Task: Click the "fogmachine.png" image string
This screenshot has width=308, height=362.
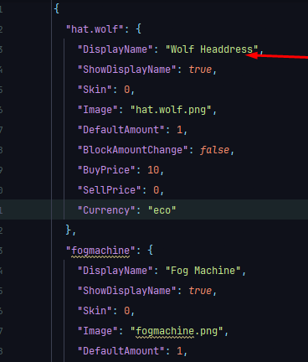Action: pos(177,331)
